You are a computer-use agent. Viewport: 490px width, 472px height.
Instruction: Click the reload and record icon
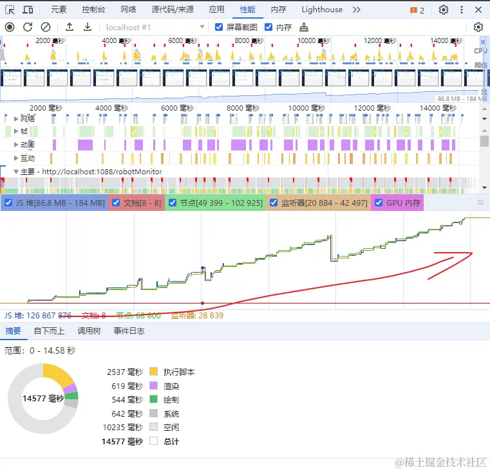[28, 28]
